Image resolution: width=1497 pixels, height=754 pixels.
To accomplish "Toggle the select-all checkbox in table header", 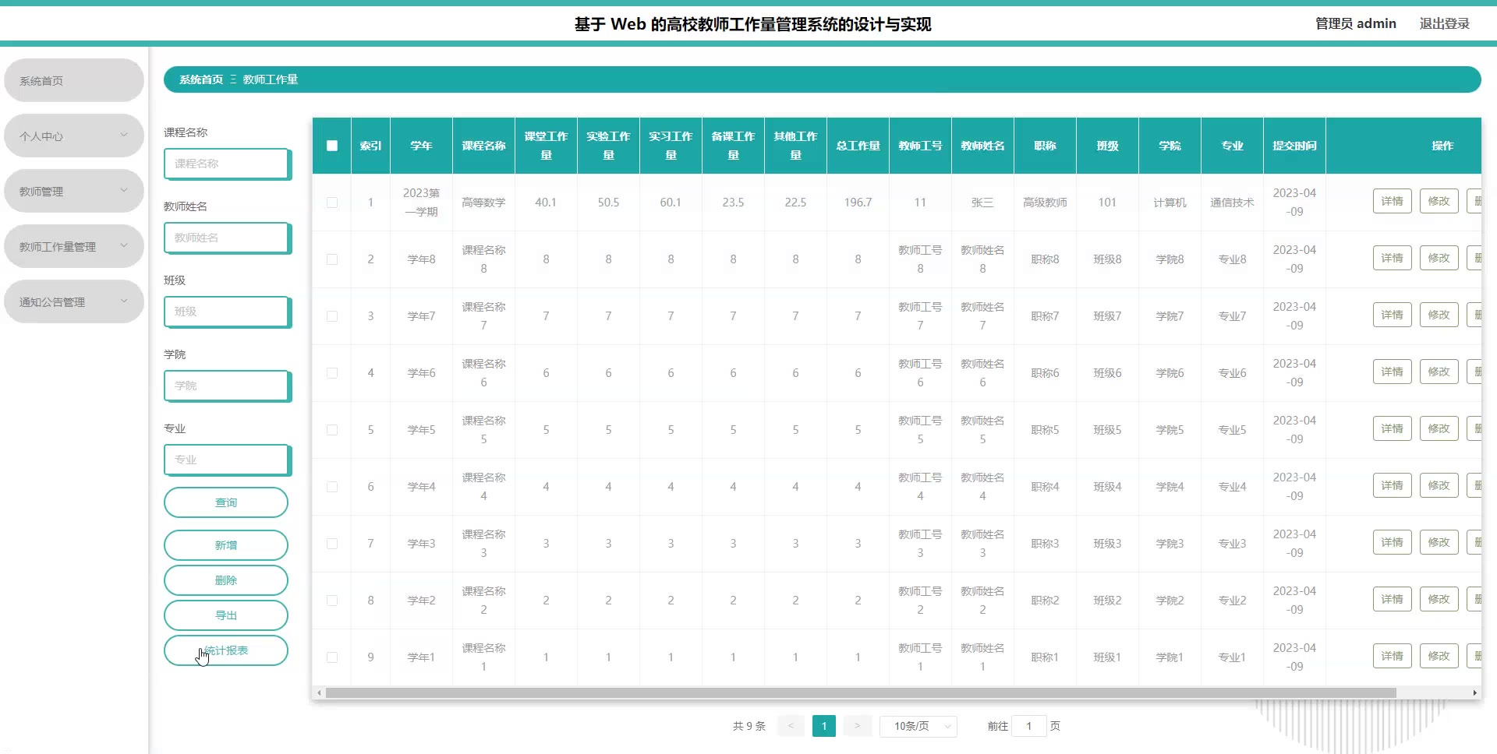I will [332, 146].
